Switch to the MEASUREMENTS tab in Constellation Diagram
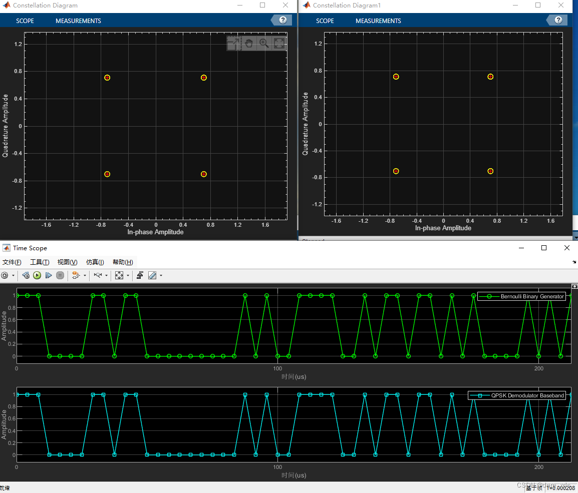Viewport: 578px width, 493px height. pyautogui.click(x=78, y=21)
